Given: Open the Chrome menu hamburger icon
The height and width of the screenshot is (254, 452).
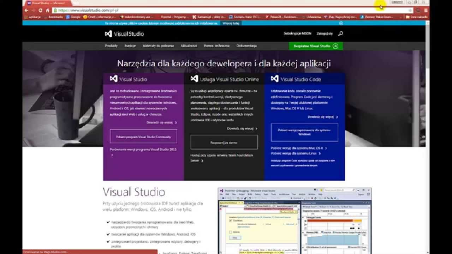Looking at the screenshot, I should point(426,10).
